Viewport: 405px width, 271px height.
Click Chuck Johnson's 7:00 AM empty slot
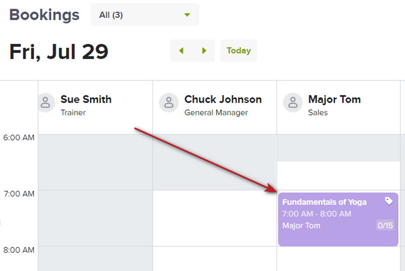coord(215,218)
